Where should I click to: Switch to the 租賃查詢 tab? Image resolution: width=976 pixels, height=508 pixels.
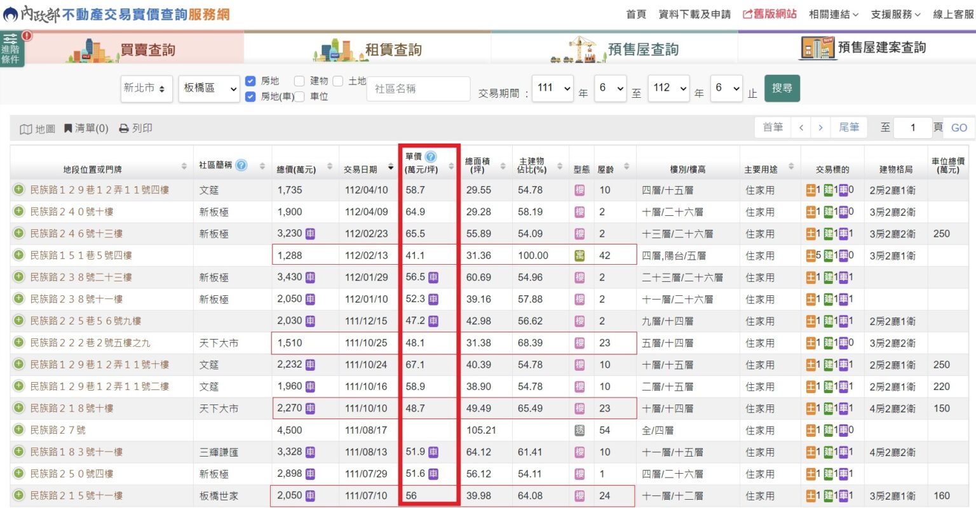pos(367,50)
